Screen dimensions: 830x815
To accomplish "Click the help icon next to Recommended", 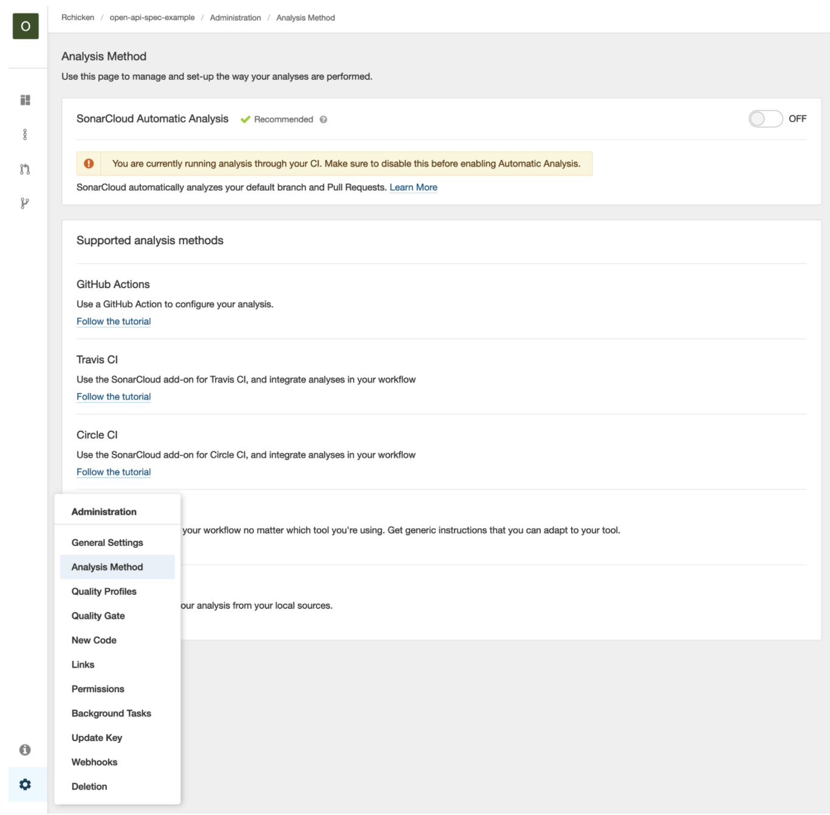I will (323, 120).
